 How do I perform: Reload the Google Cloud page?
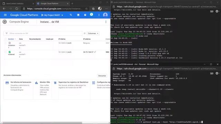pos(17,9)
